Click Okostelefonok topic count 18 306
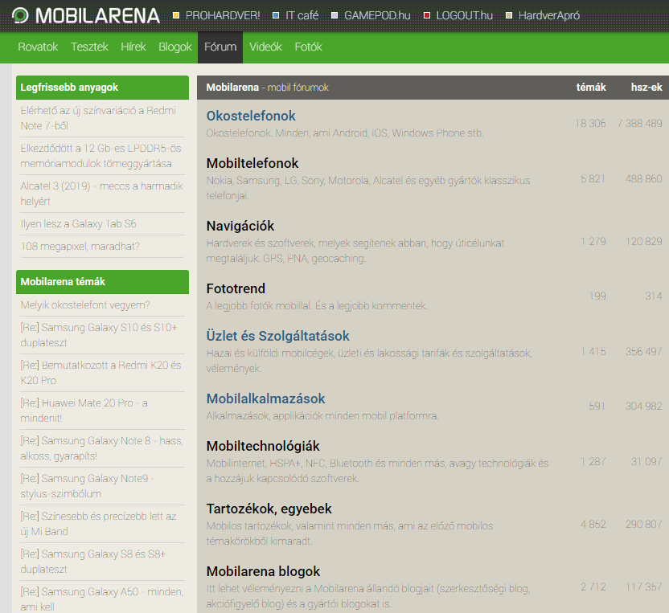Viewport: 669px width, 613px height. [x=590, y=124]
